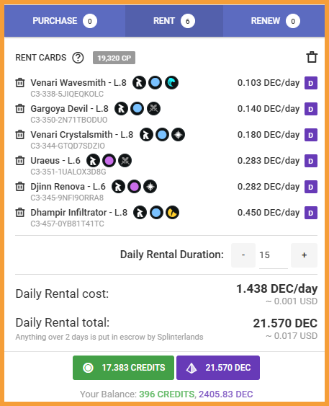
Task: Click Dhampir Infiltrator's yellow element icon
Action: 172,213
